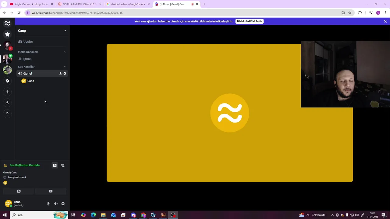Switch to Knight OnLine pk müziği tab
This screenshot has height=219, width=390.
pos(31,4)
